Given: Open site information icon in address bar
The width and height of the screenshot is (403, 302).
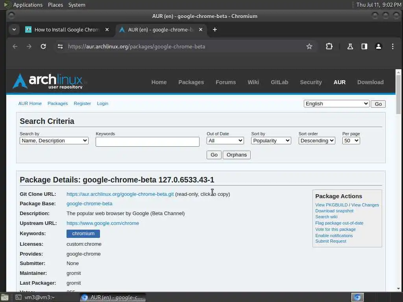Looking at the screenshot, I should (60, 46).
